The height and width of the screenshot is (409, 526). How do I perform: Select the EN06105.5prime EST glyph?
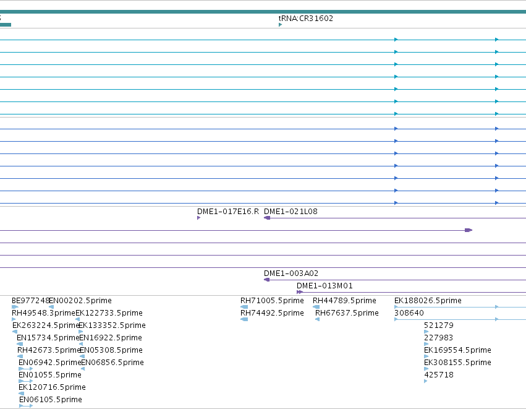(26, 406)
